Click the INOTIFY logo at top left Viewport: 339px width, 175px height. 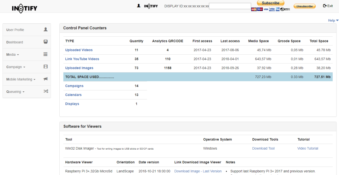click(x=24, y=8)
